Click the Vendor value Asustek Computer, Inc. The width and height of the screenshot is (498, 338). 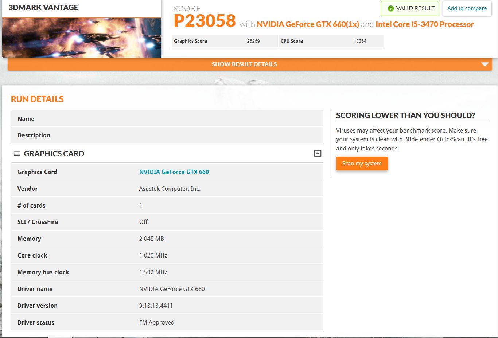tap(170, 189)
